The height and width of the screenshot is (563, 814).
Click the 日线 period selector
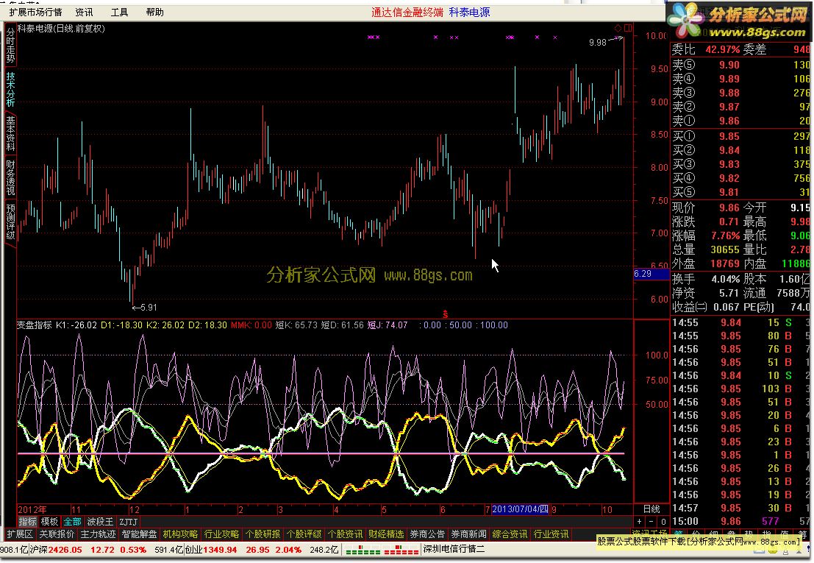pyautogui.click(x=651, y=509)
